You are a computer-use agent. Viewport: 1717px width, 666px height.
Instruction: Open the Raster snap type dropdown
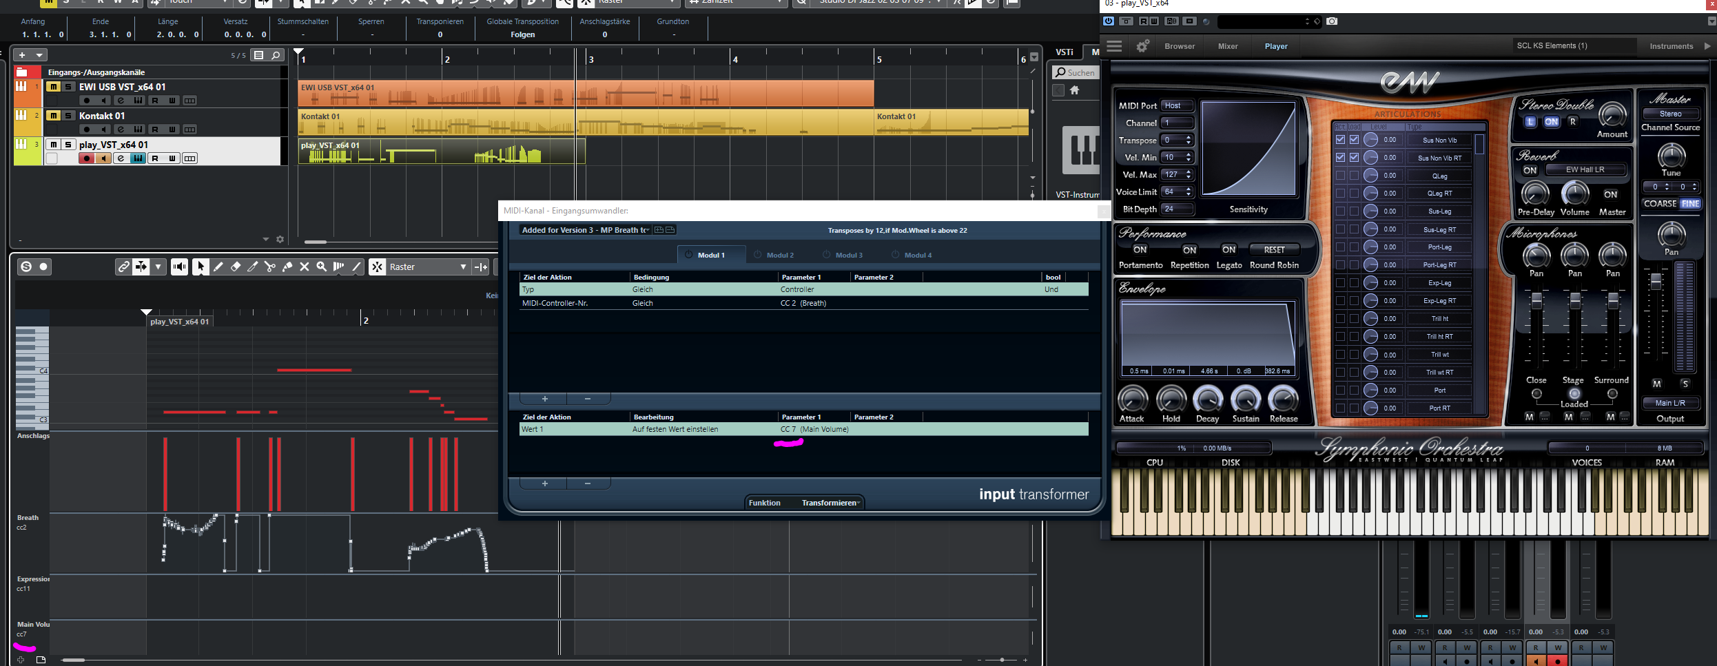(428, 267)
